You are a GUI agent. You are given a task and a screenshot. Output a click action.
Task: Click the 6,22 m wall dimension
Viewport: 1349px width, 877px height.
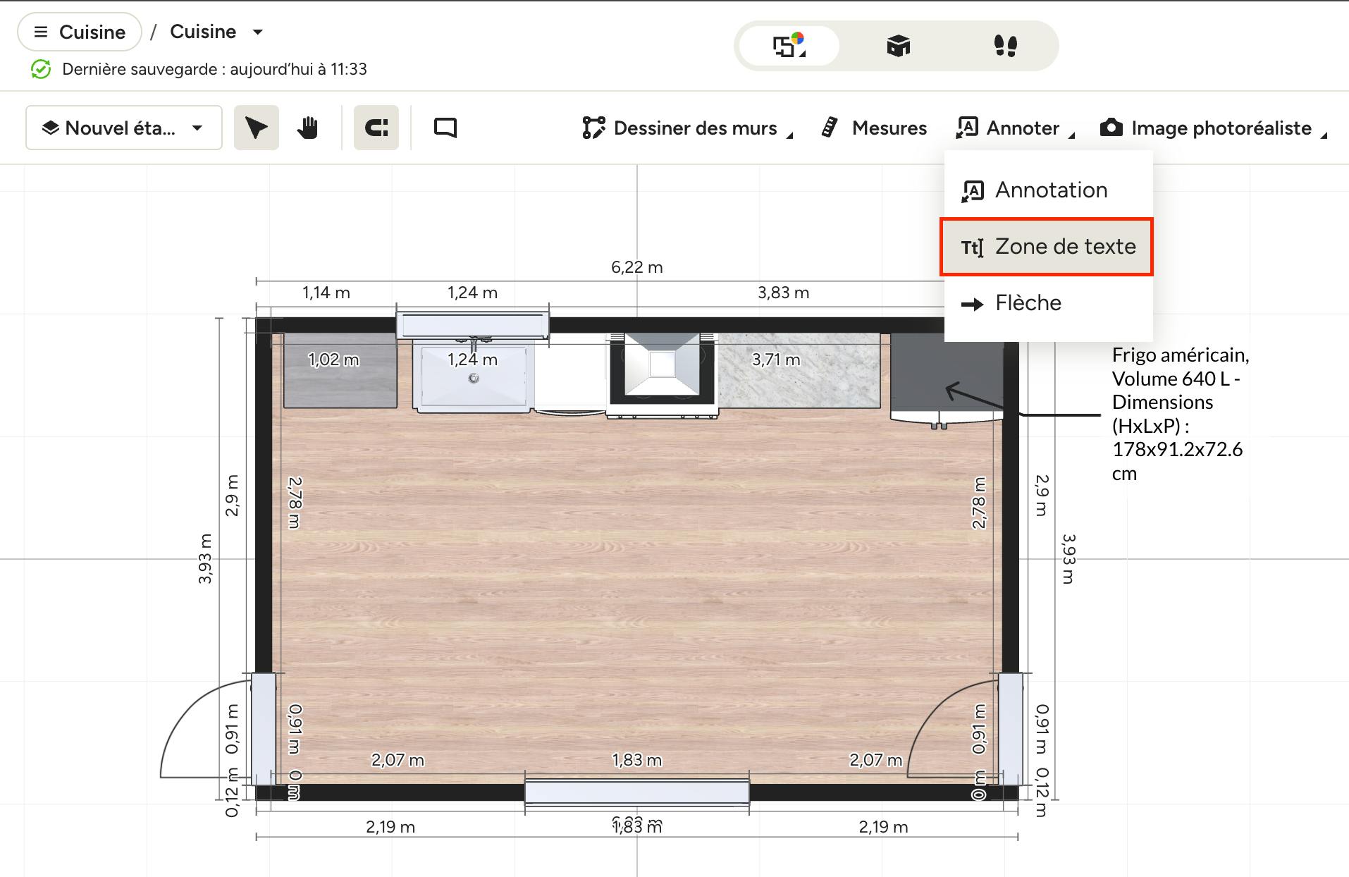click(637, 267)
